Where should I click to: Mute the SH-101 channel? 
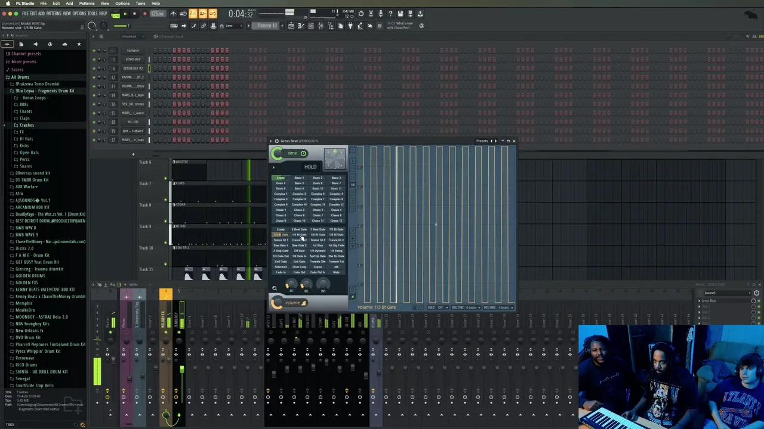[94, 122]
